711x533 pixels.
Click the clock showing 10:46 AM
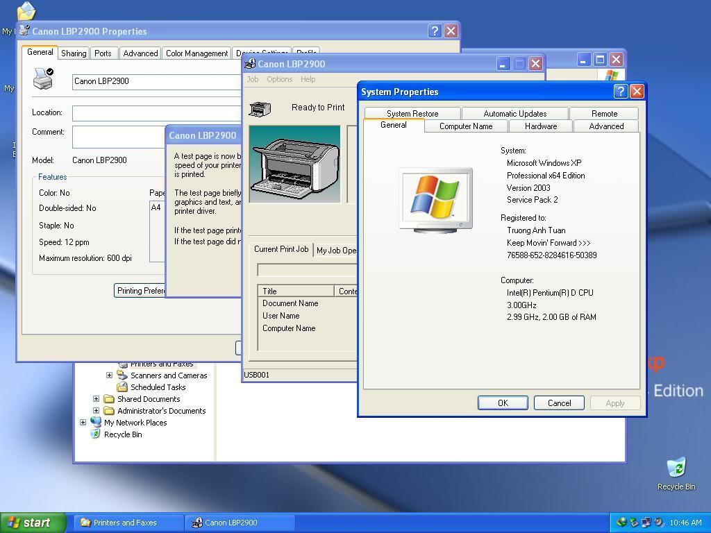pos(685,523)
